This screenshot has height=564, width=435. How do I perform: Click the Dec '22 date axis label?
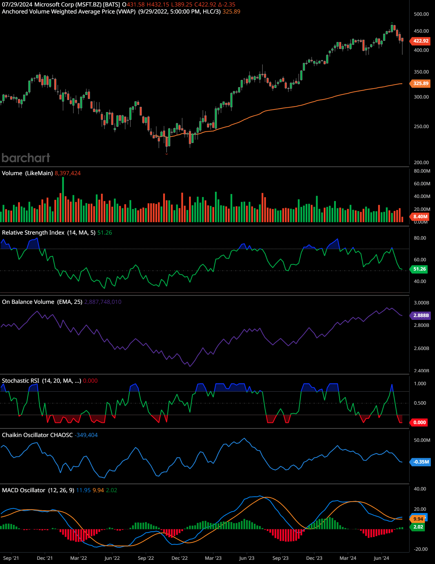(179, 558)
